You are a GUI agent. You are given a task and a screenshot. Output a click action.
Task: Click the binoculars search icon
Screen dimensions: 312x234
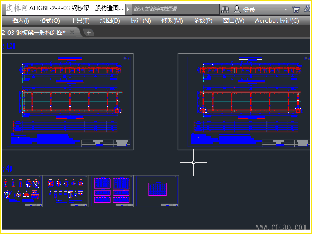click(x=225, y=9)
